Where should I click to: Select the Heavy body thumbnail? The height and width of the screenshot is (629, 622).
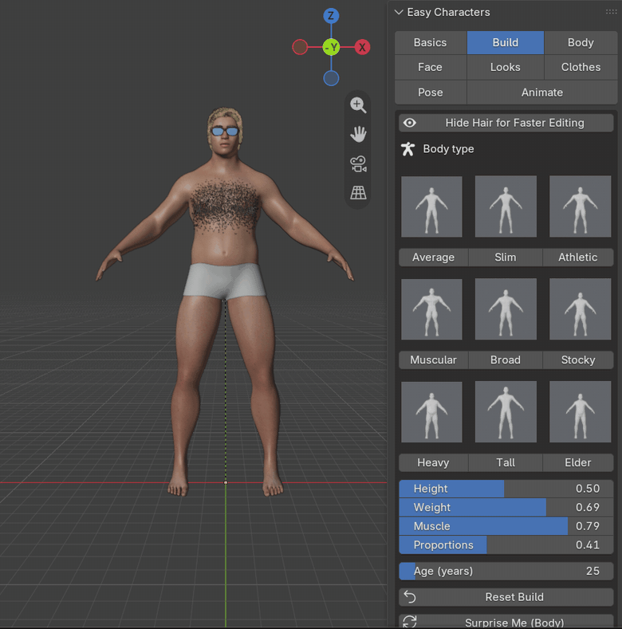tap(431, 412)
